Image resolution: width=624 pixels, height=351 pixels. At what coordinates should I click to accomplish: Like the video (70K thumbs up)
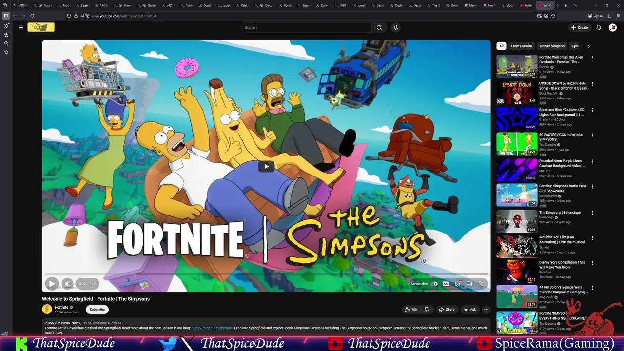coord(411,309)
